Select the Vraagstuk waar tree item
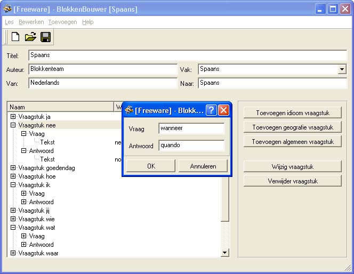354x274 pixels. tap(38, 253)
